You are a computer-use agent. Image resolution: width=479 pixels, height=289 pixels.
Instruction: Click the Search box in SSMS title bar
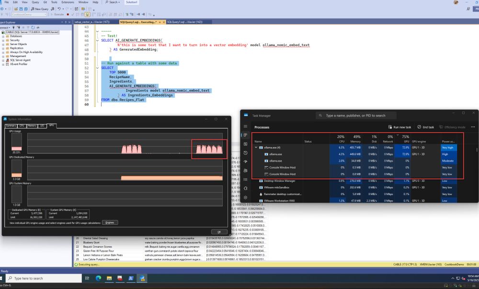(x=113, y=2)
